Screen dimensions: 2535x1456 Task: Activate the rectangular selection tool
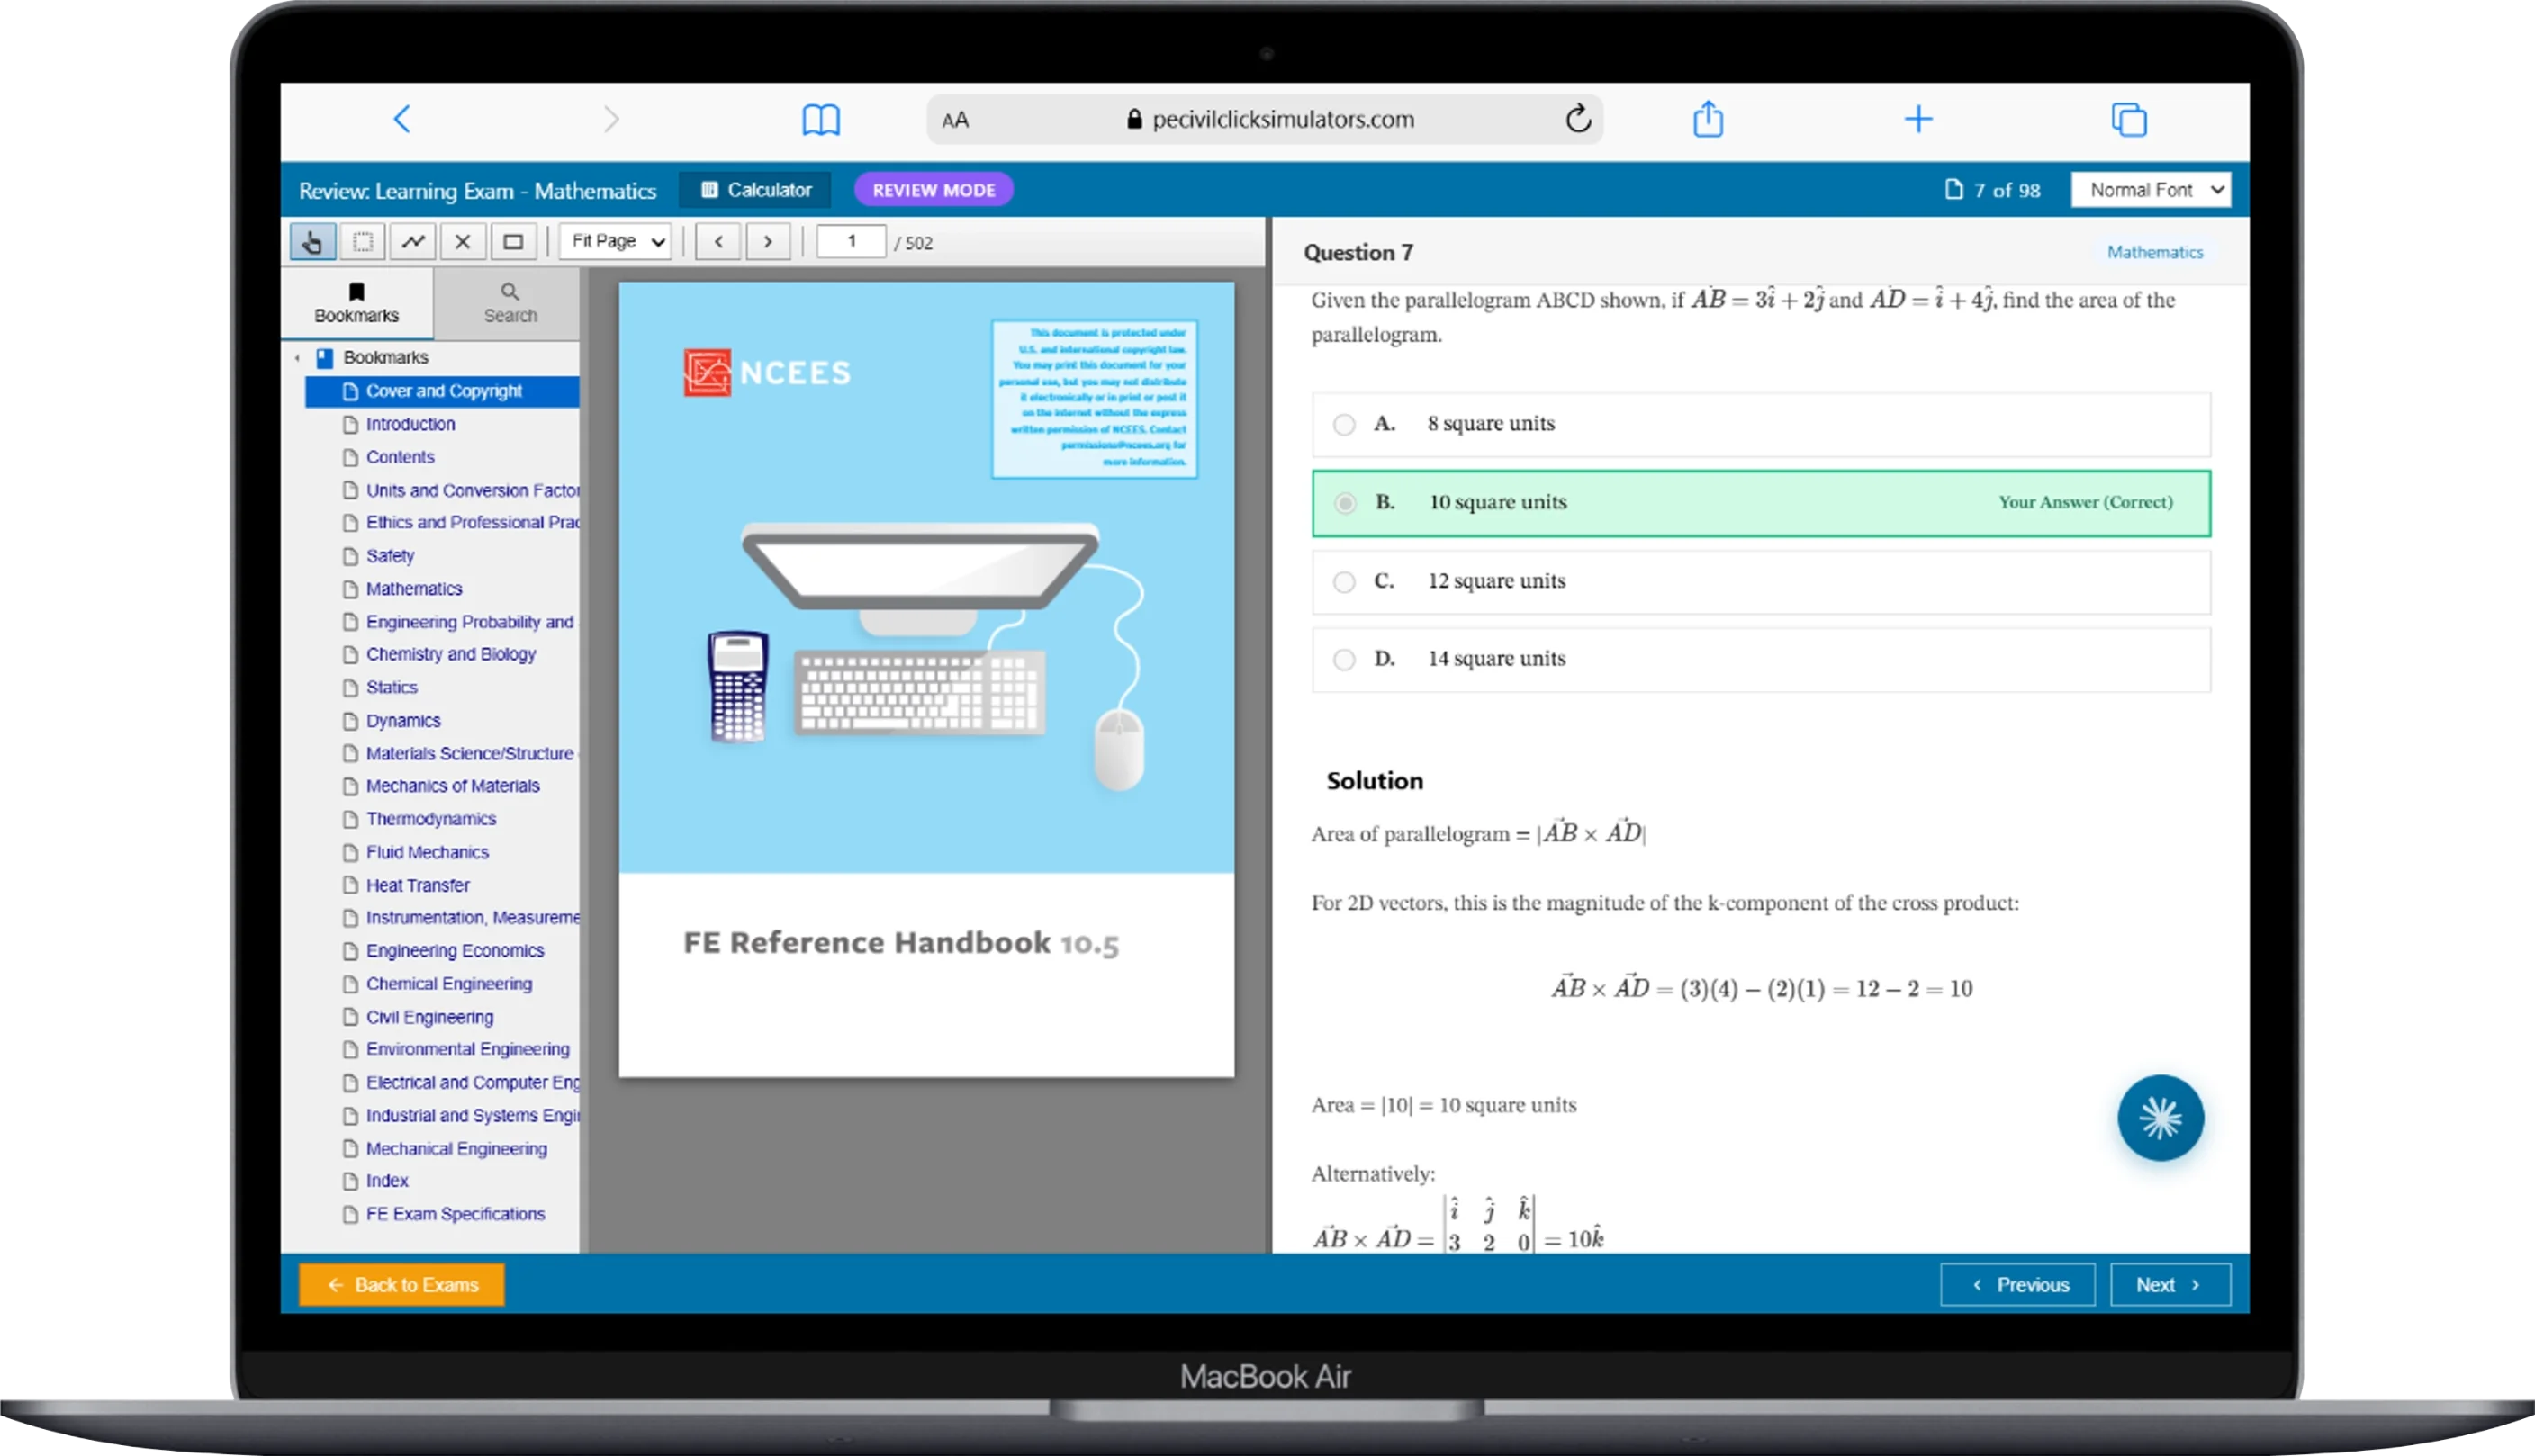click(362, 241)
